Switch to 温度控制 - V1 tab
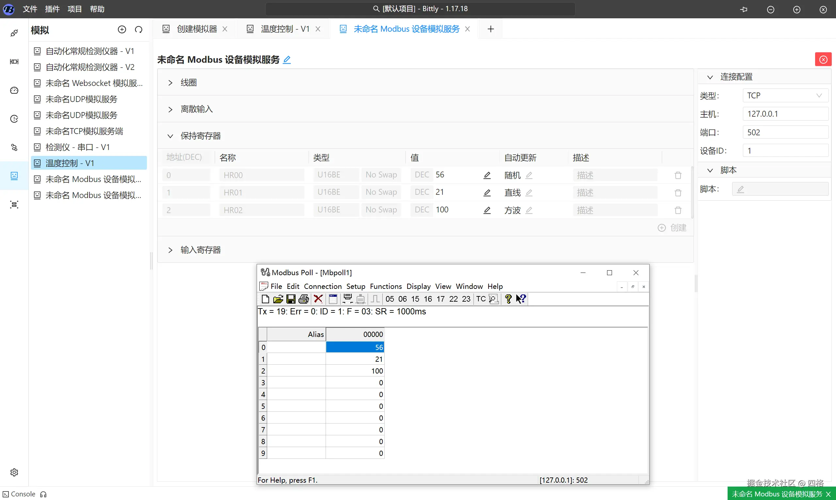Screen dimensions: 836x500 tap(284, 29)
